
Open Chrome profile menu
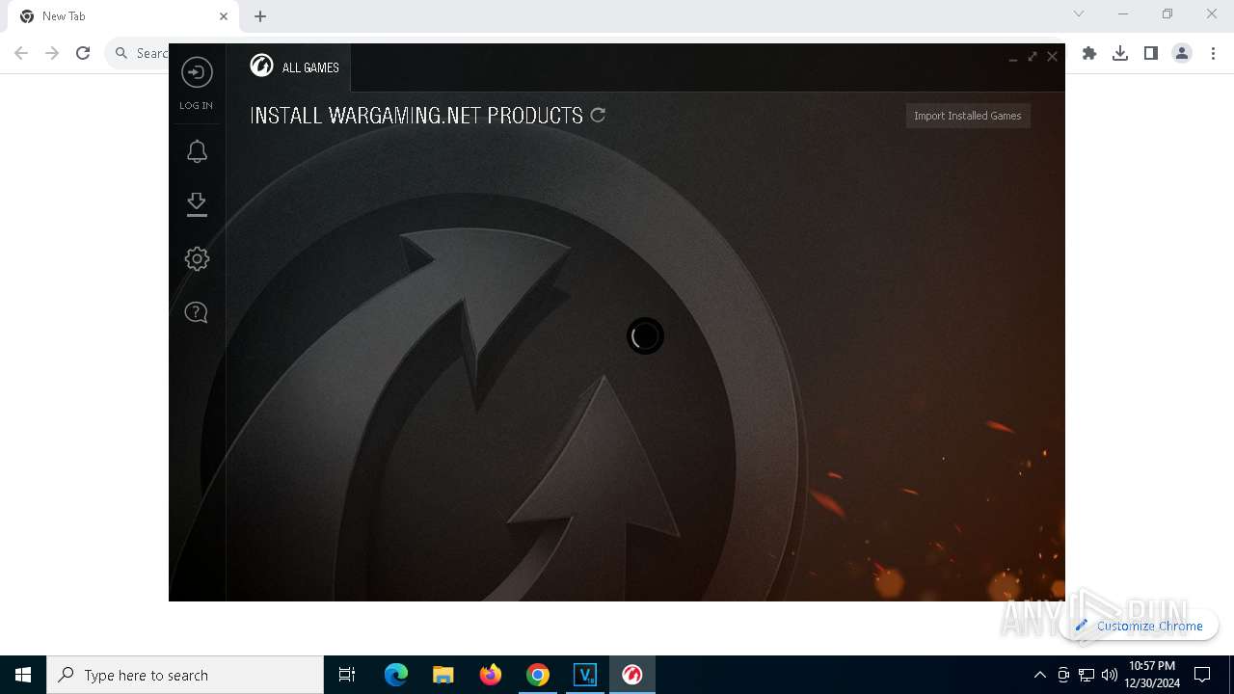click(1182, 53)
